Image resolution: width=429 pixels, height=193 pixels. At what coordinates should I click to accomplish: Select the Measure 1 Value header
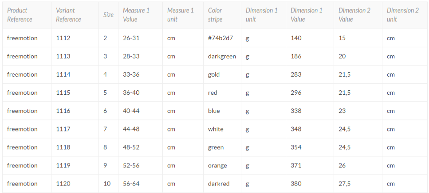pyautogui.click(x=136, y=15)
